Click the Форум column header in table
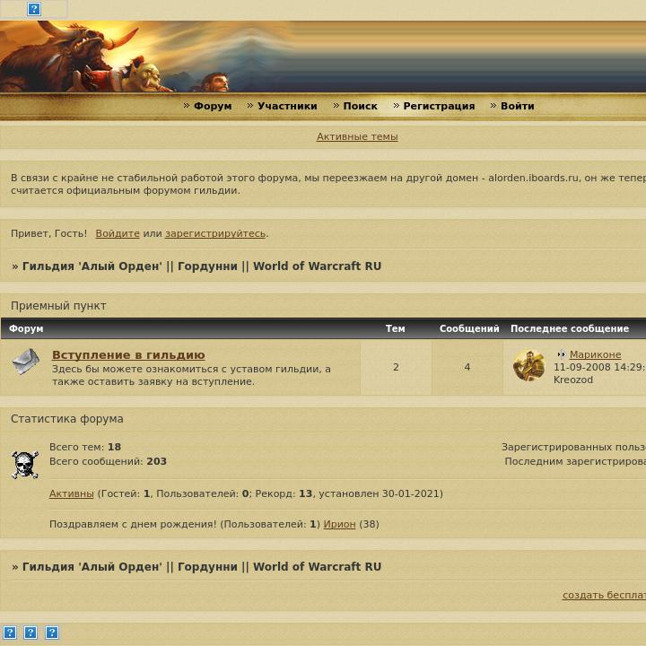The height and width of the screenshot is (646, 646). 26,328
